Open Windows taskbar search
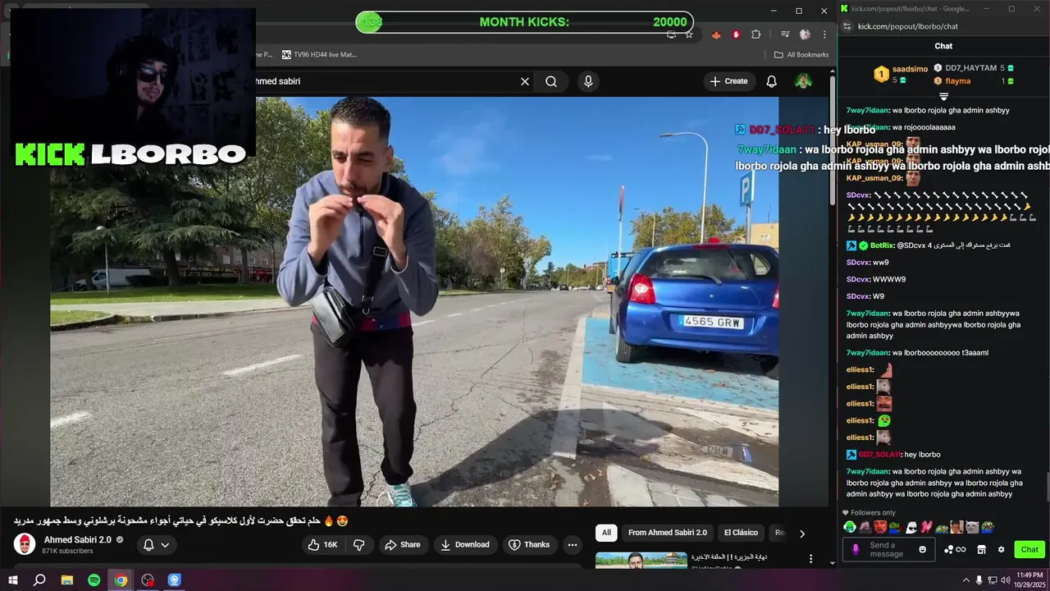 pos(39,580)
